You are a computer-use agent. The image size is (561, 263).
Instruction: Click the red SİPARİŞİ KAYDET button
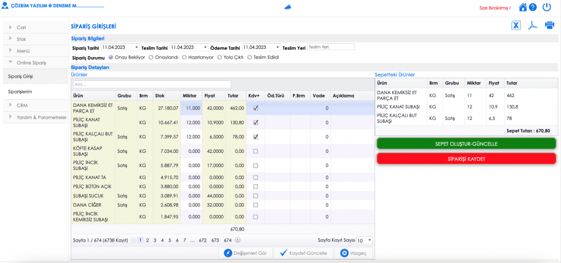[466, 158]
